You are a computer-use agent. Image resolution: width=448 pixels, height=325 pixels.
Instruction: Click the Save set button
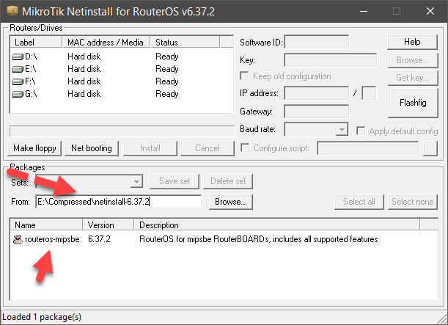[175, 181]
